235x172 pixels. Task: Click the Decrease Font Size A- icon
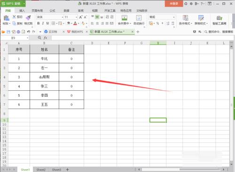pyautogui.click(x=86, y=17)
